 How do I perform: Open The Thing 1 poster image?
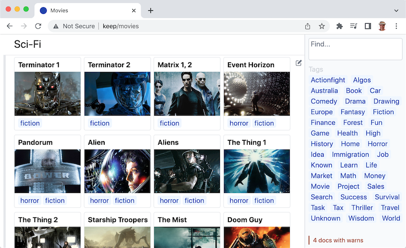pyautogui.click(x=257, y=171)
